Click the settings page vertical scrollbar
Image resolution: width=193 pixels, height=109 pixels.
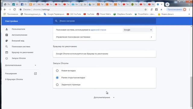point(191,91)
